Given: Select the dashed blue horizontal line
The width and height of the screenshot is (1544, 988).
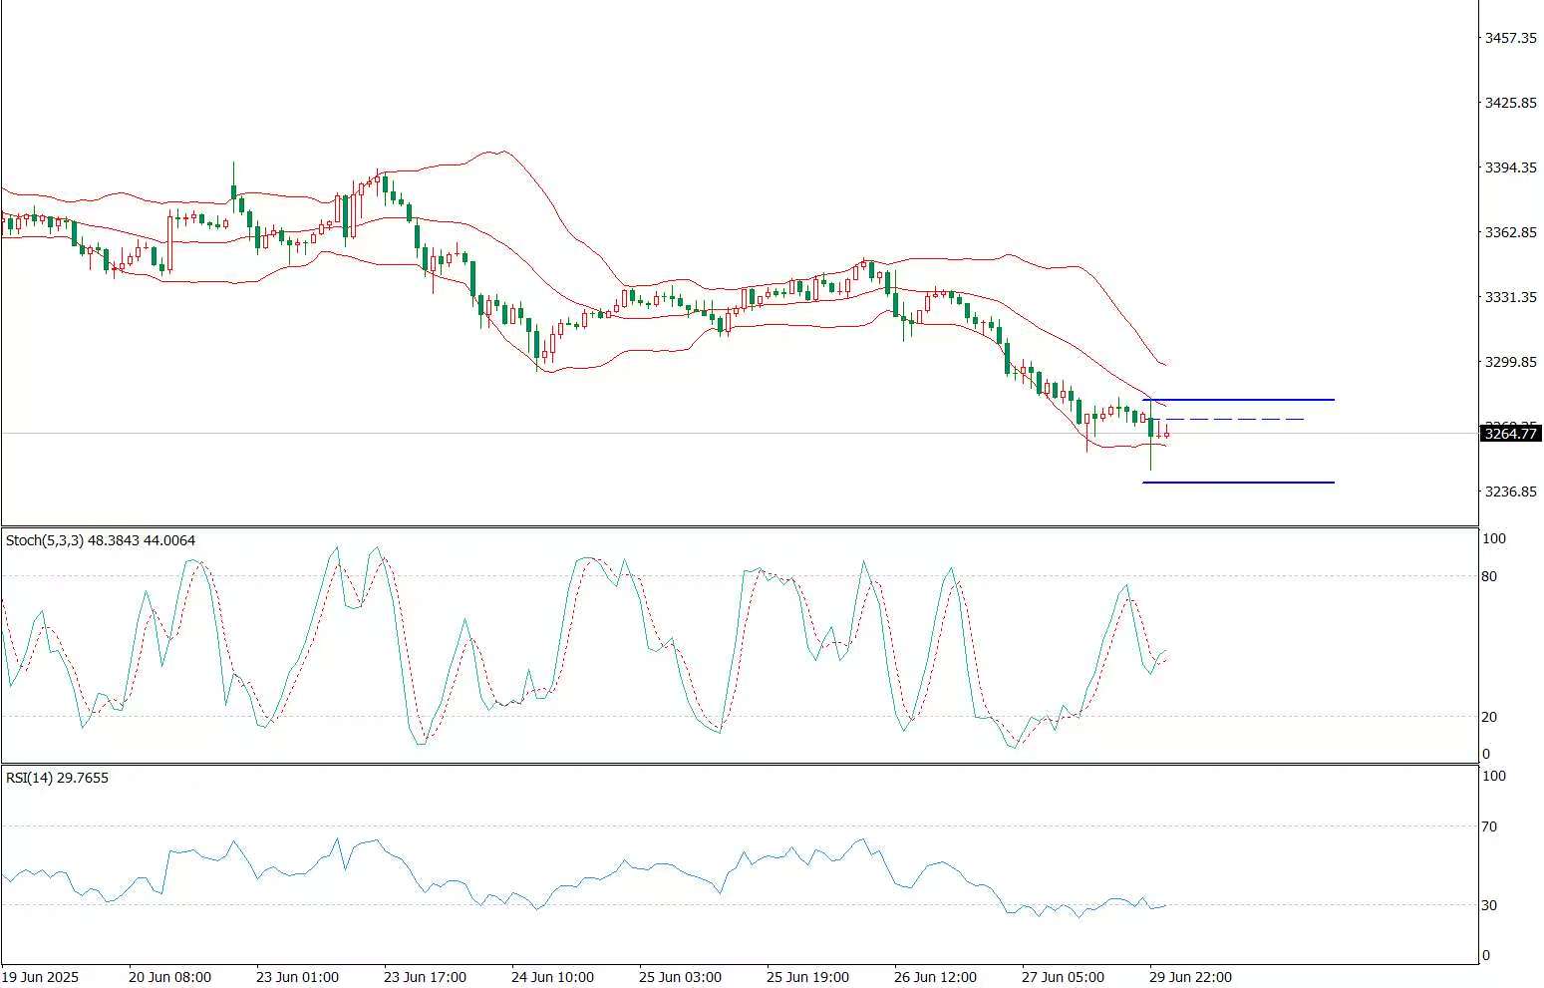Looking at the screenshot, I should 1236,420.
